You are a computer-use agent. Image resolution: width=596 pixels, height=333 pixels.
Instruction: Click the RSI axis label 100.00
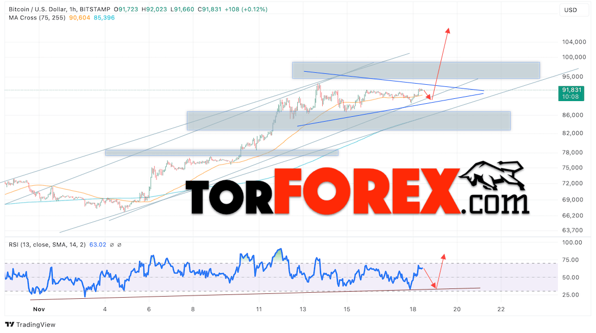click(x=572, y=242)
